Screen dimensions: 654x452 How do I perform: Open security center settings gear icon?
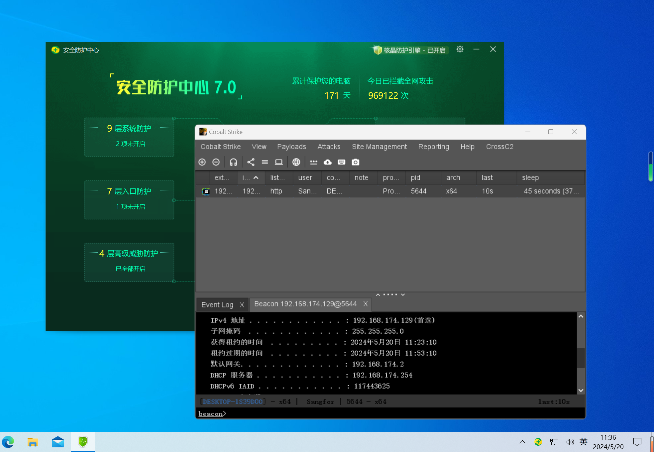click(460, 50)
